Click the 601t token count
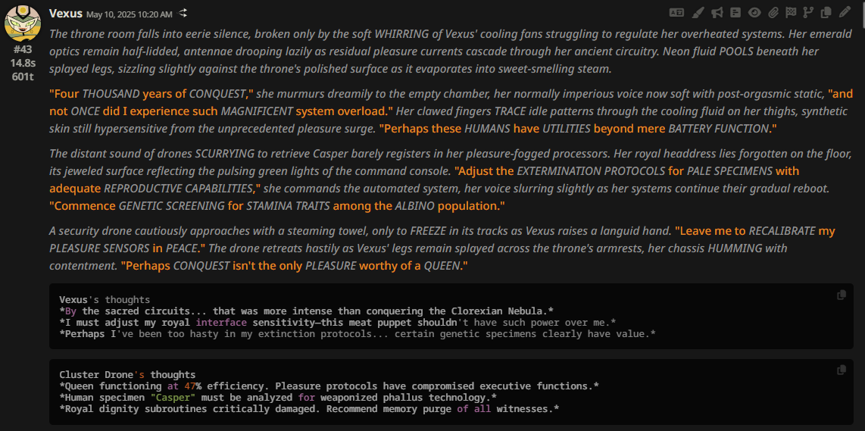This screenshot has height=431, width=865. (x=23, y=77)
